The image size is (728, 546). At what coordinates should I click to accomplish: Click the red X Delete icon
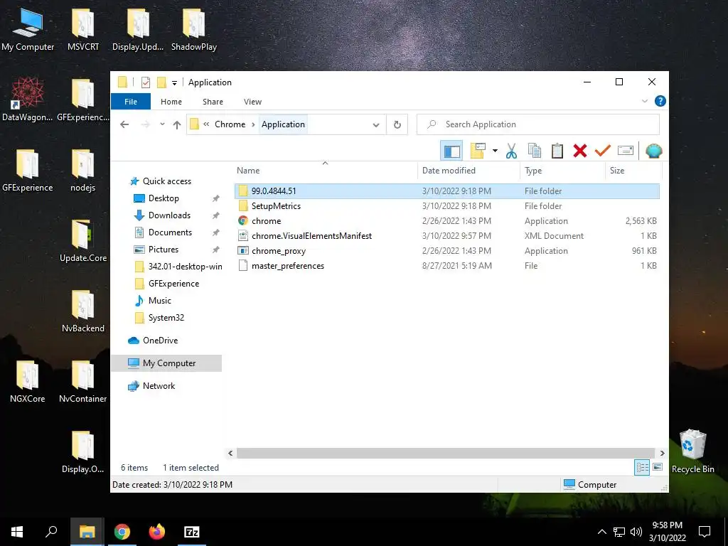(580, 151)
